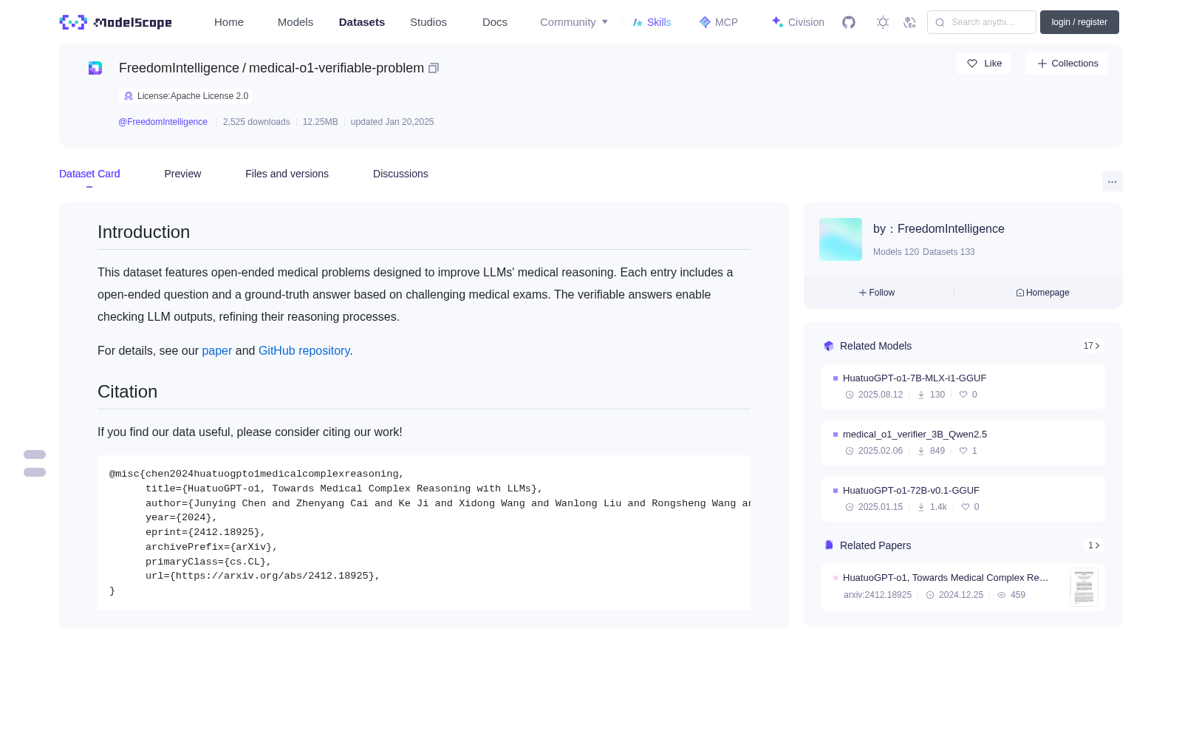Click the upper floating side pill button
This screenshot has height=739, width=1182.
[x=35, y=454]
